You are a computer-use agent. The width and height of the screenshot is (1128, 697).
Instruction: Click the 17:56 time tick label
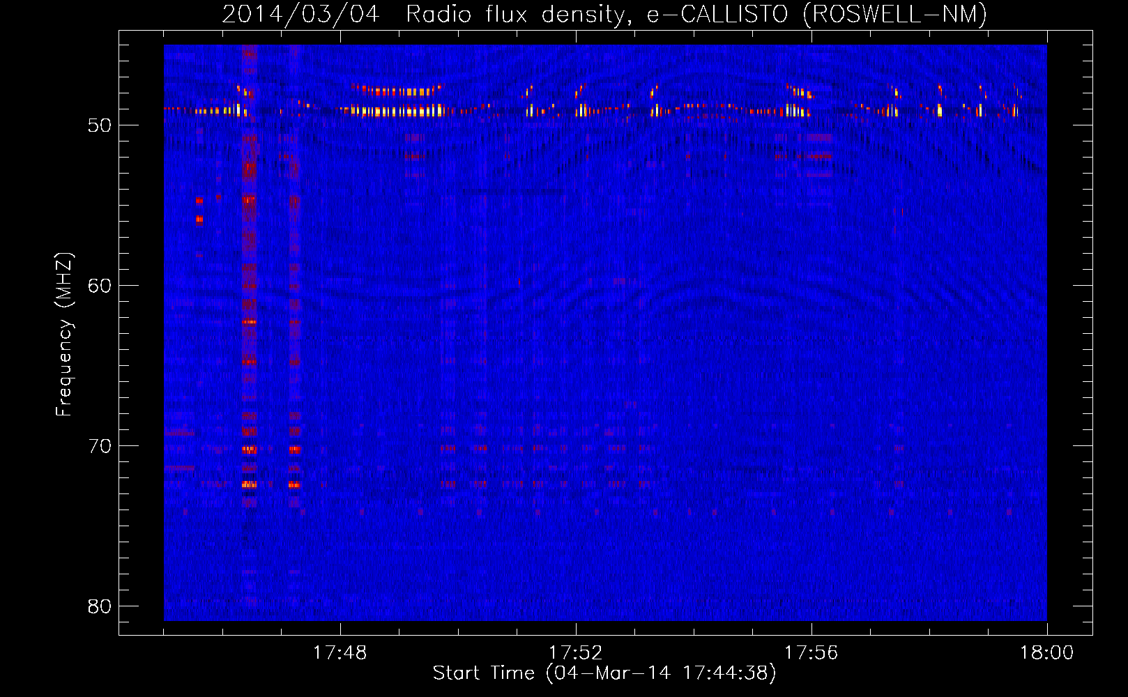(x=811, y=652)
